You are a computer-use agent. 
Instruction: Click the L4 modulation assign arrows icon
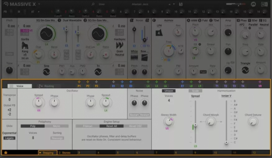[x=148, y=82]
